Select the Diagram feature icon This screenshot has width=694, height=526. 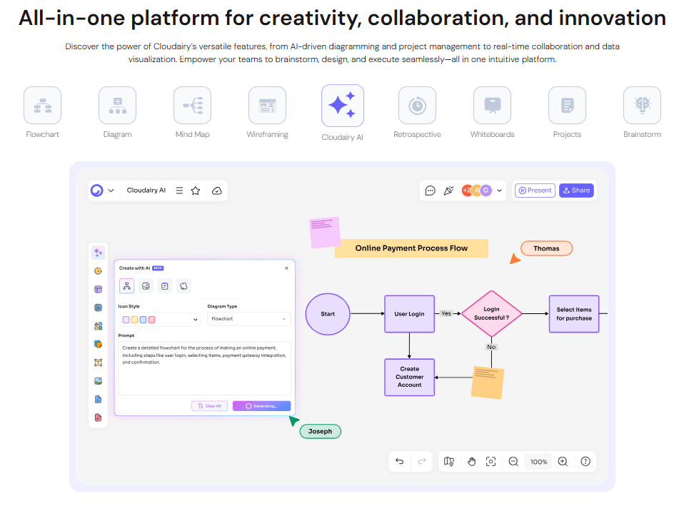117,106
